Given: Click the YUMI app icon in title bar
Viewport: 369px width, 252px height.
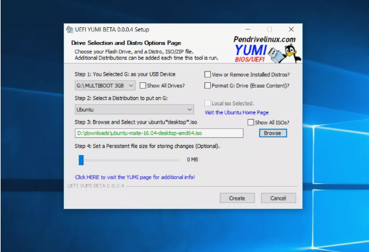Looking at the screenshot, I should point(69,30).
